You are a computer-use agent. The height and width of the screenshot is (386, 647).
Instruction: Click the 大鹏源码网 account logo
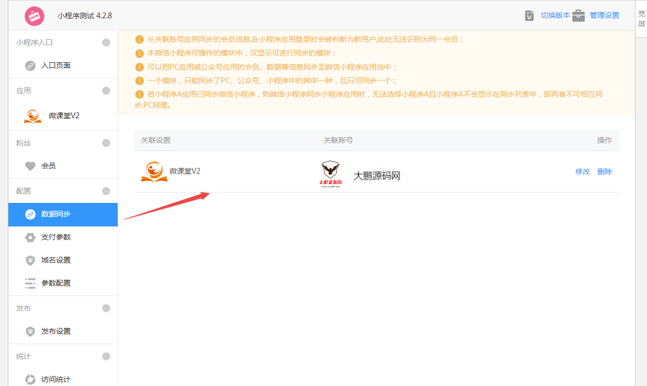coord(330,173)
